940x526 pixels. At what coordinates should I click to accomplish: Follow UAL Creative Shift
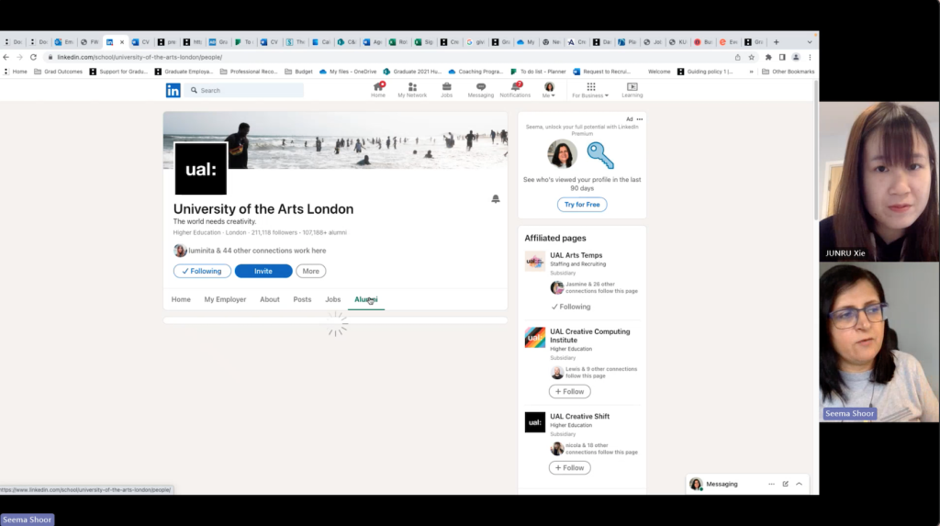569,468
